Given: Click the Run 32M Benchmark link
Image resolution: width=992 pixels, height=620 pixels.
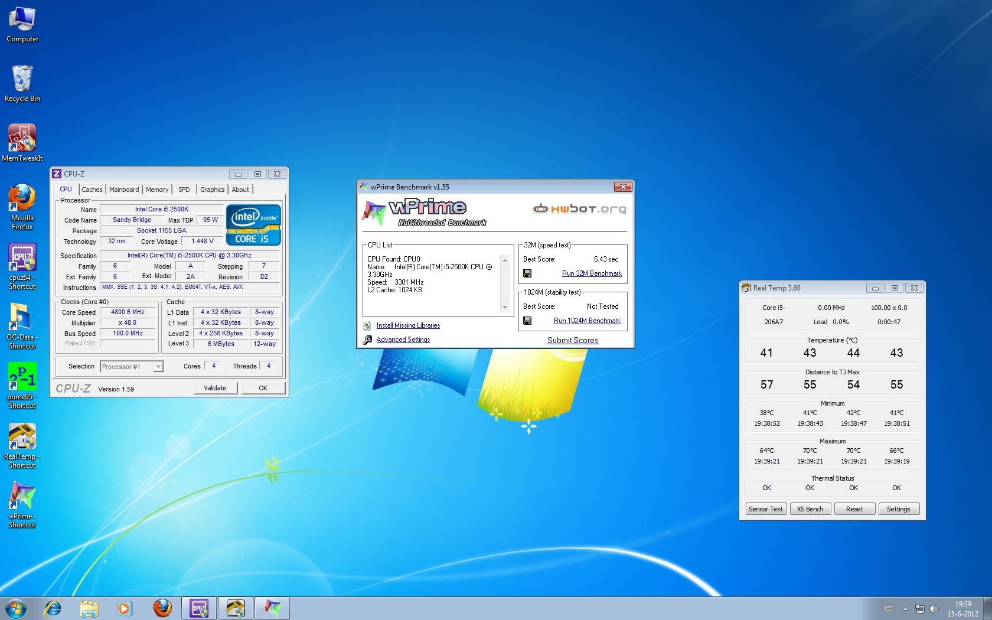Looking at the screenshot, I should (592, 273).
